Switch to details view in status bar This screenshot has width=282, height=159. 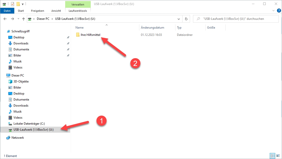(272, 156)
